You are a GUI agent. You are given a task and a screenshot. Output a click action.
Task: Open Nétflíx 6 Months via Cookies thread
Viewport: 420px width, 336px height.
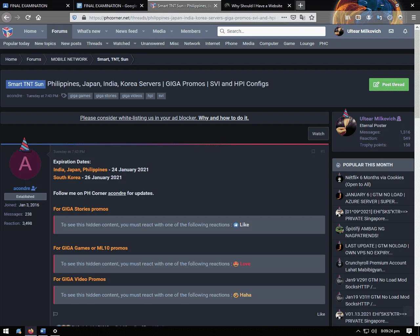(374, 181)
